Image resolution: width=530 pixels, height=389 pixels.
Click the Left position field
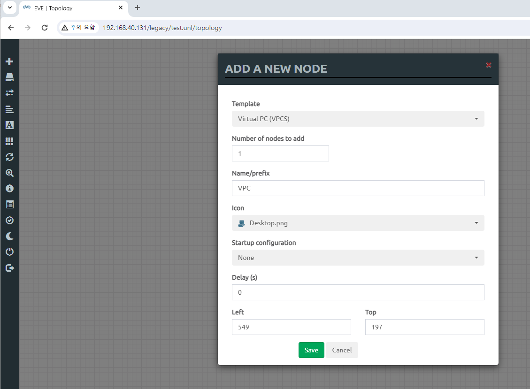click(x=292, y=327)
